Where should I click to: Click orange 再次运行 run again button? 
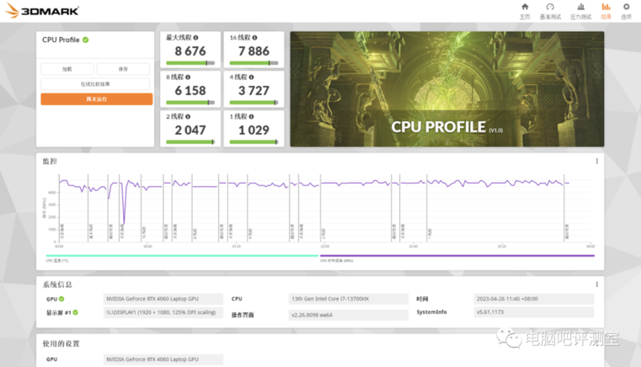tap(96, 99)
